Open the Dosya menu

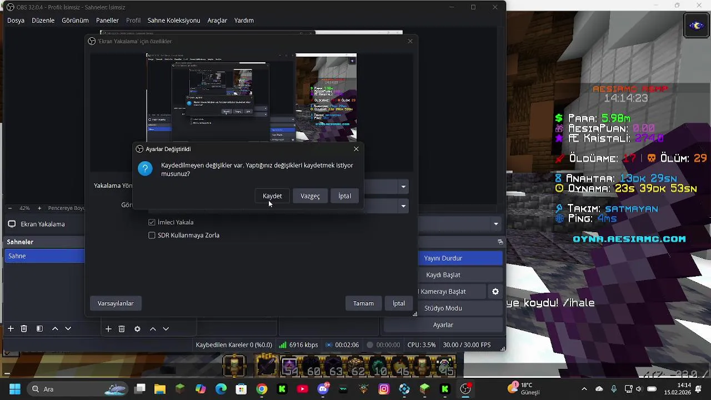[16, 21]
